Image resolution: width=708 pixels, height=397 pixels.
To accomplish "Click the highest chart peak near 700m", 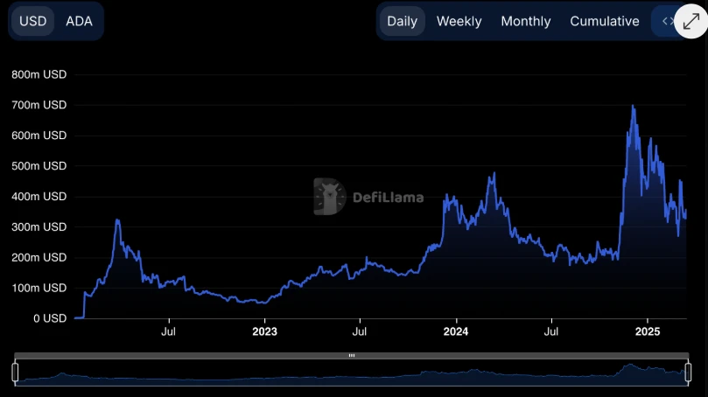I will tap(633, 107).
